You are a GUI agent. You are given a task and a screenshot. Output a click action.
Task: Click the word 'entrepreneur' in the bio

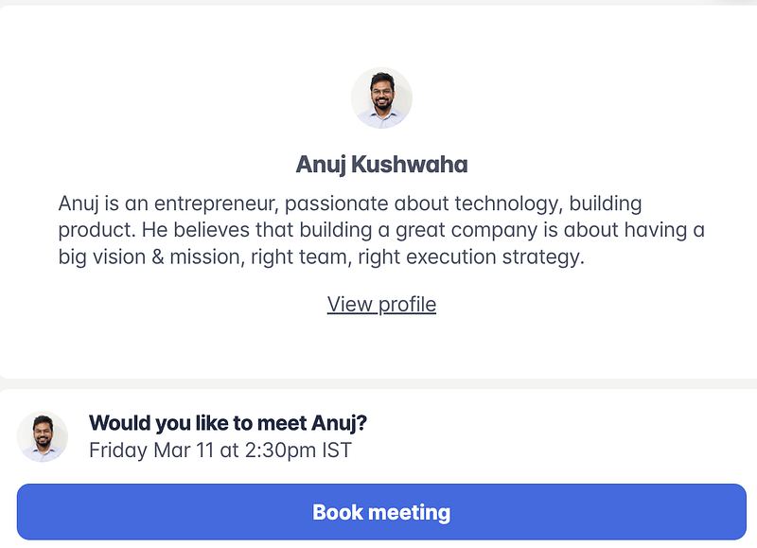click(x=215, y=203)
